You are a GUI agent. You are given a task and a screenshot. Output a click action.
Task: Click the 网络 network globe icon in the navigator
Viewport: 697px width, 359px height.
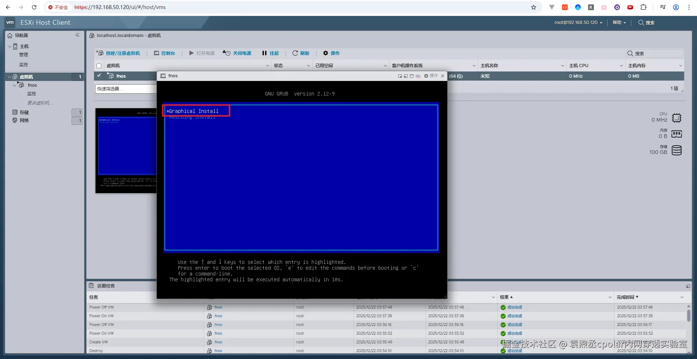pyautogui.click(x=15, y=120)
